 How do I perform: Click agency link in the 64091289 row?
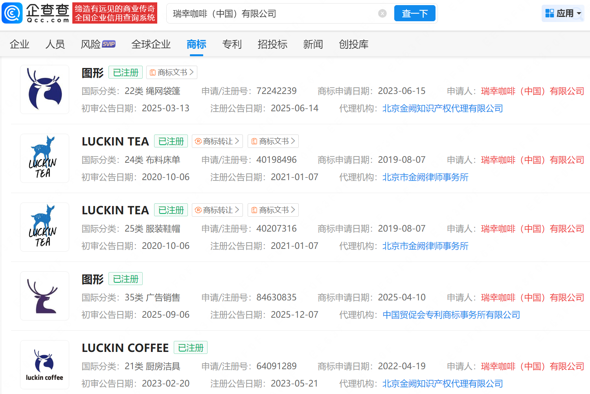coord(443,384)
